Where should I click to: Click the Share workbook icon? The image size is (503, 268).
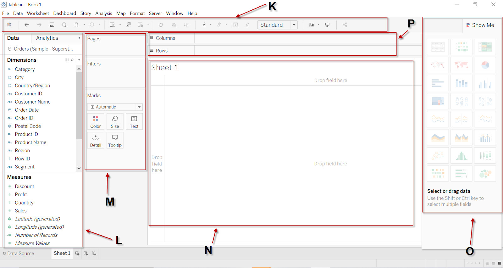345,25
